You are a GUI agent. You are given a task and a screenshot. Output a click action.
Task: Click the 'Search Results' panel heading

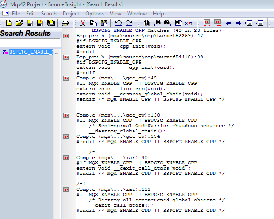pos(25,34)
